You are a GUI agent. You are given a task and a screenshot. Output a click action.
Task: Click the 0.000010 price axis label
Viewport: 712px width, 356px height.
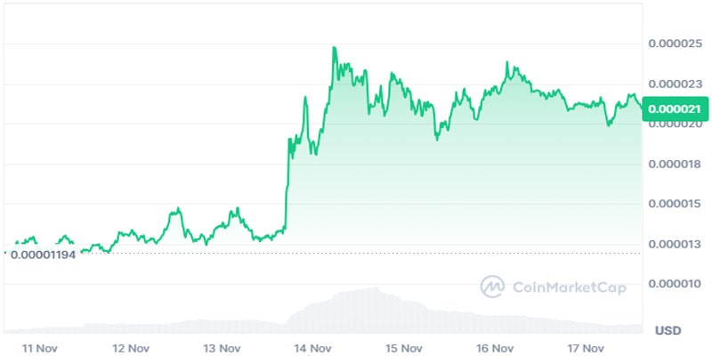point(676,284)
